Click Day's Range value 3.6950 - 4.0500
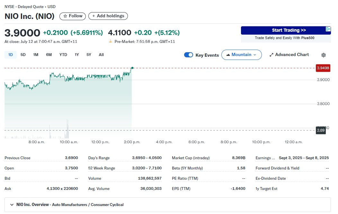This screenshot has width=338, height=214. [147, 158]
